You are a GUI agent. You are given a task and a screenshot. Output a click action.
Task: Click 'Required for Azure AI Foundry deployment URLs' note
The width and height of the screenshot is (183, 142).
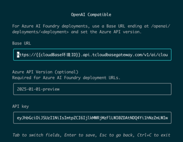[66, 78]
